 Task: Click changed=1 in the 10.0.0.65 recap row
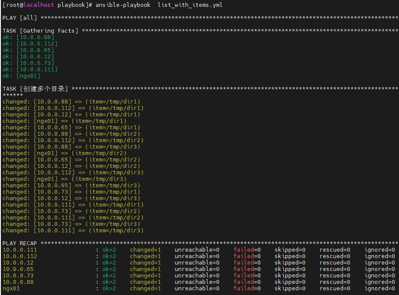coord(145,269)
